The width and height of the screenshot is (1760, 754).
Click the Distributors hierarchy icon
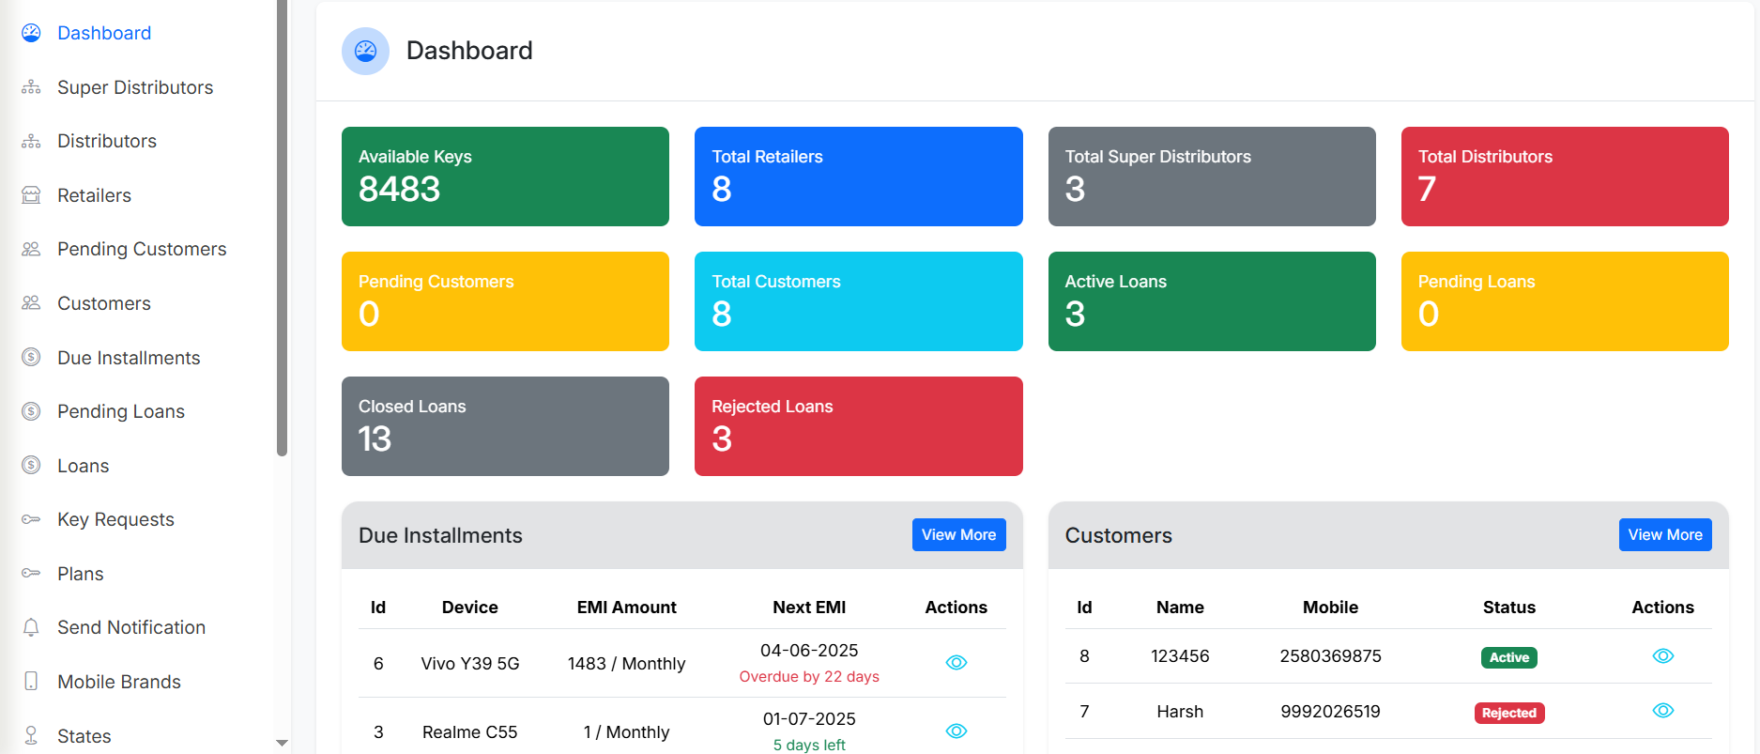pos(31,141)
